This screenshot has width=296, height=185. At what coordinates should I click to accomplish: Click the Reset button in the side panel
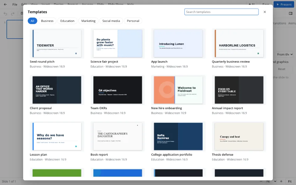[x=282, y=69]
